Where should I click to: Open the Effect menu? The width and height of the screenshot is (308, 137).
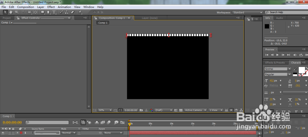click(x=51, y=7)
